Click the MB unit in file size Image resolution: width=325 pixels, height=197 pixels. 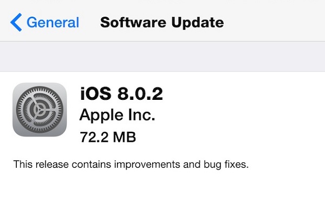(x=125, y=137)
